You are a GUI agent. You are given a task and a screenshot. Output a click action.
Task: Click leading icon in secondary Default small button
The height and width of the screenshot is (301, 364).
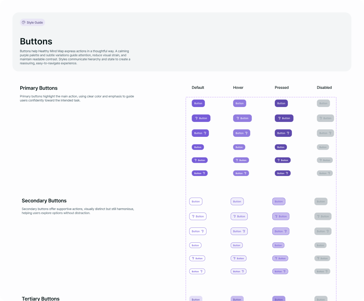coord(193,258)
